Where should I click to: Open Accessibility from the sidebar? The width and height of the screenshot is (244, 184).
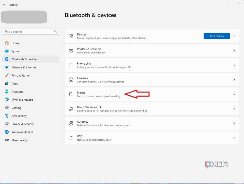click(x=31, y=116)
